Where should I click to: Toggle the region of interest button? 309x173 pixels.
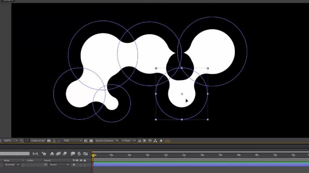pyautogui.click(x=86, y=141)
